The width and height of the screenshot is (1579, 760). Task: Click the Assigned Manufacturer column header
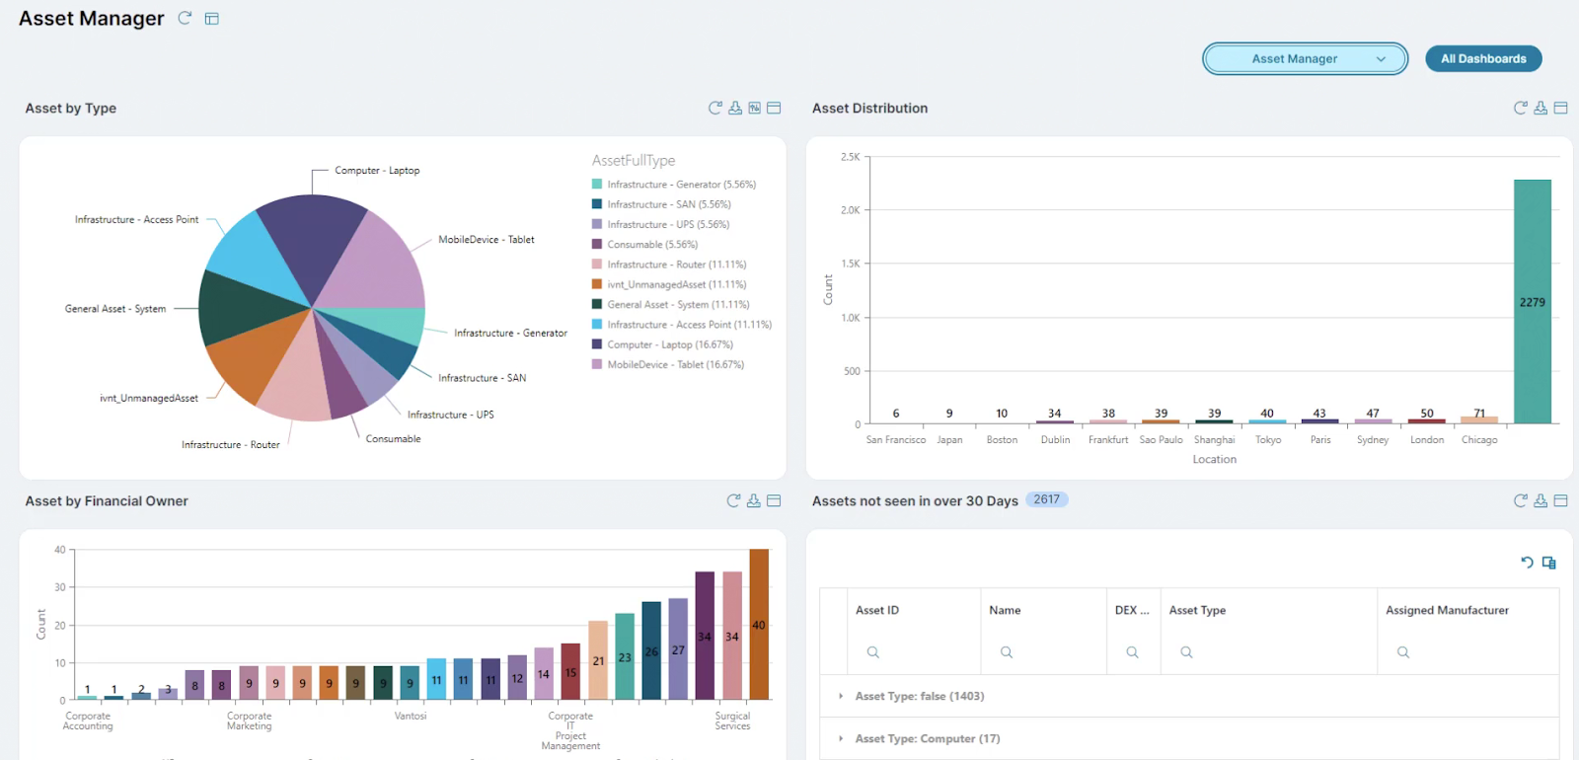(x=1447, y=610)
